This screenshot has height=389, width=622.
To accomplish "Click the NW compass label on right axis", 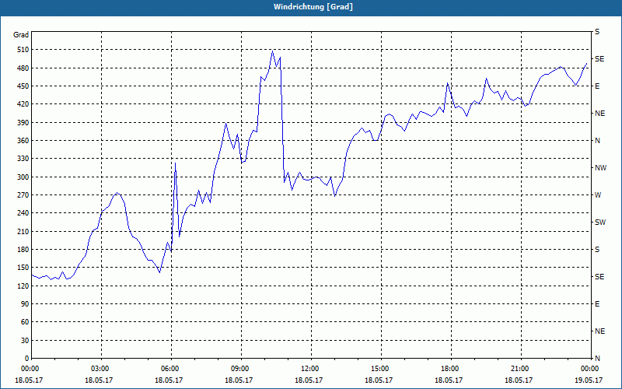I will click(x=600, y=168).
